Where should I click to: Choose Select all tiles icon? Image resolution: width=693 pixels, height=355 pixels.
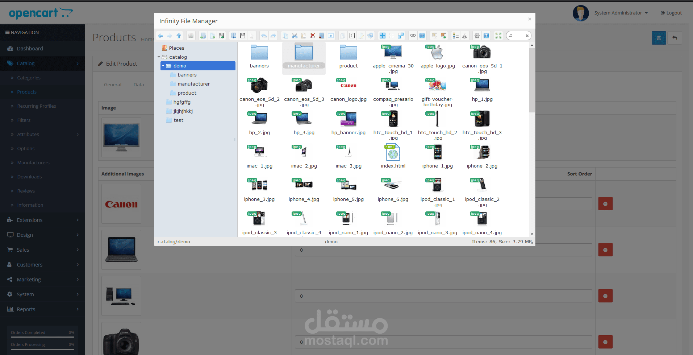coord(383,36)
